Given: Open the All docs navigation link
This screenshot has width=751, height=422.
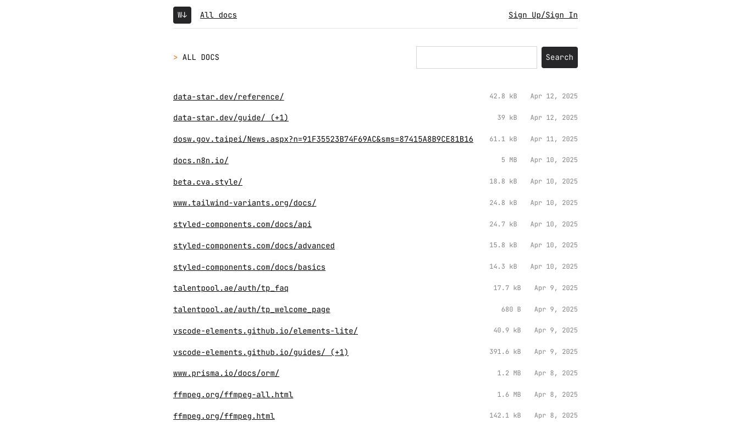Looking at the screenshot, I should 218,15.
